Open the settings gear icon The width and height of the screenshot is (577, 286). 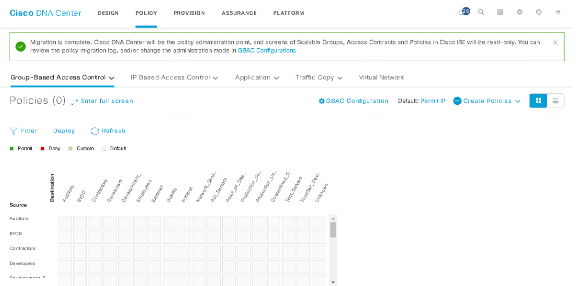tap(520, 12)
